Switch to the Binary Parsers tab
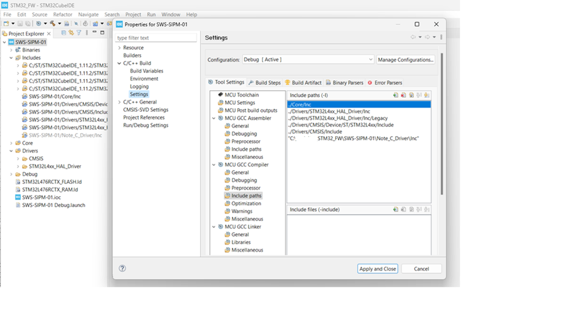The image size is (581, 327). pos(344,83)
